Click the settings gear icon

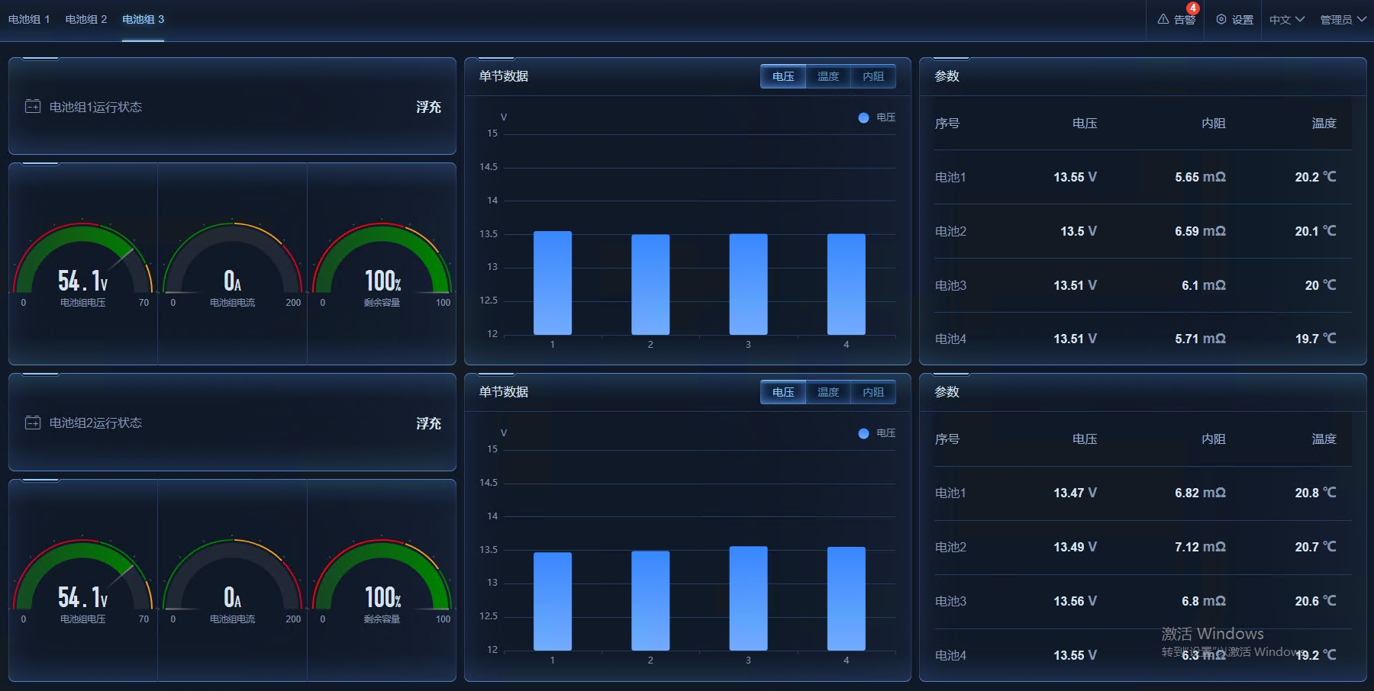coord(1221,20)
